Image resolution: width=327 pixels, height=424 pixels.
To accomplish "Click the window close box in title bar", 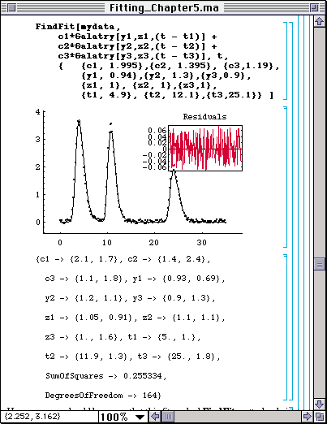I will pos(11,7).
